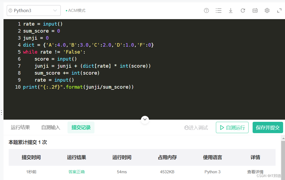Click the 进入调试 debug button
Viewport: 285px width, 180px height.
coord(196,128)
